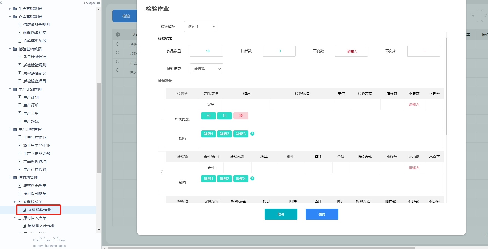Screen dimensions: 488x249
Task: Select the first row radio button
Action: pos(118,44)
